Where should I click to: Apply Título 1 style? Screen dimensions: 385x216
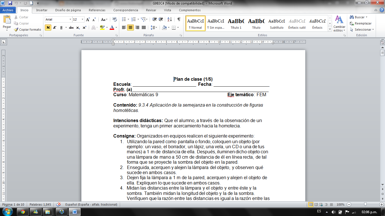click(x=236, y=23)
